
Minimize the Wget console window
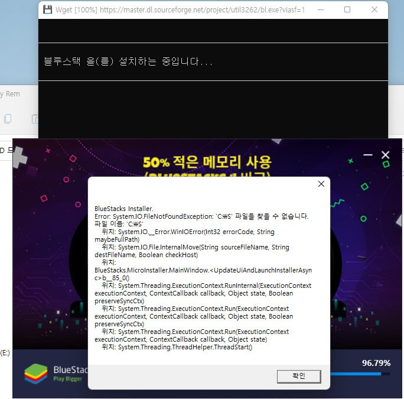coord(321,10)
